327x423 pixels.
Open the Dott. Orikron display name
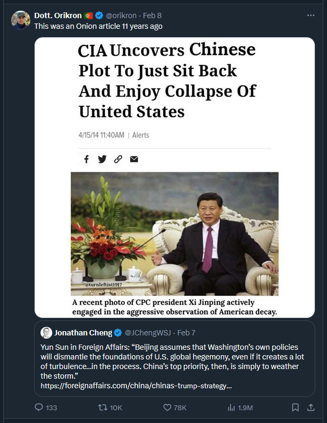58,15
